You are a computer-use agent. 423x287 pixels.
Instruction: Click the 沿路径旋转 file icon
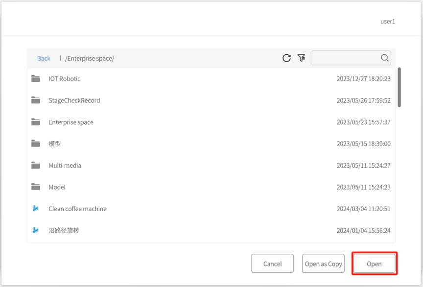[x=36, y=230]
